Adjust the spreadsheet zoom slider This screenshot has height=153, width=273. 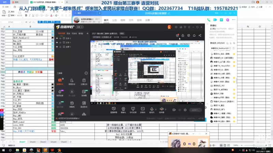(254, 146)
